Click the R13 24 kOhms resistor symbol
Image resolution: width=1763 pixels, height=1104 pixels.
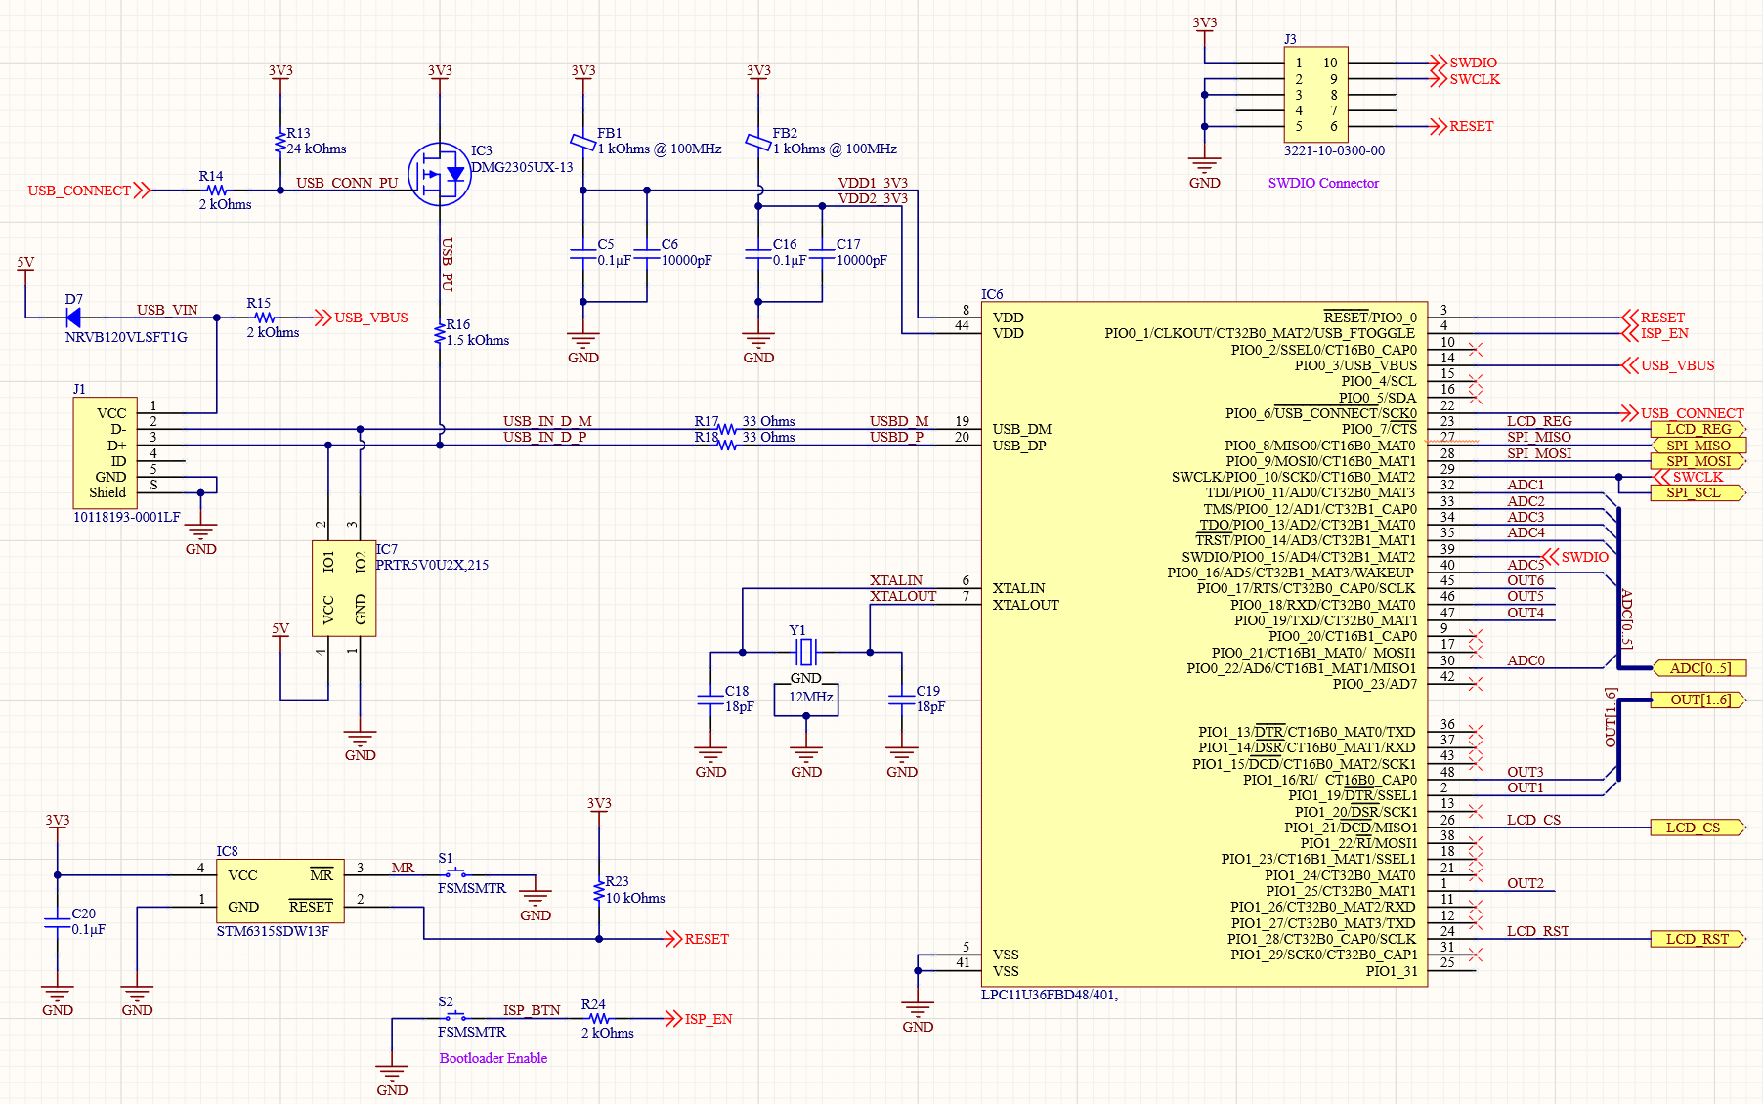(x=280, y=142)
